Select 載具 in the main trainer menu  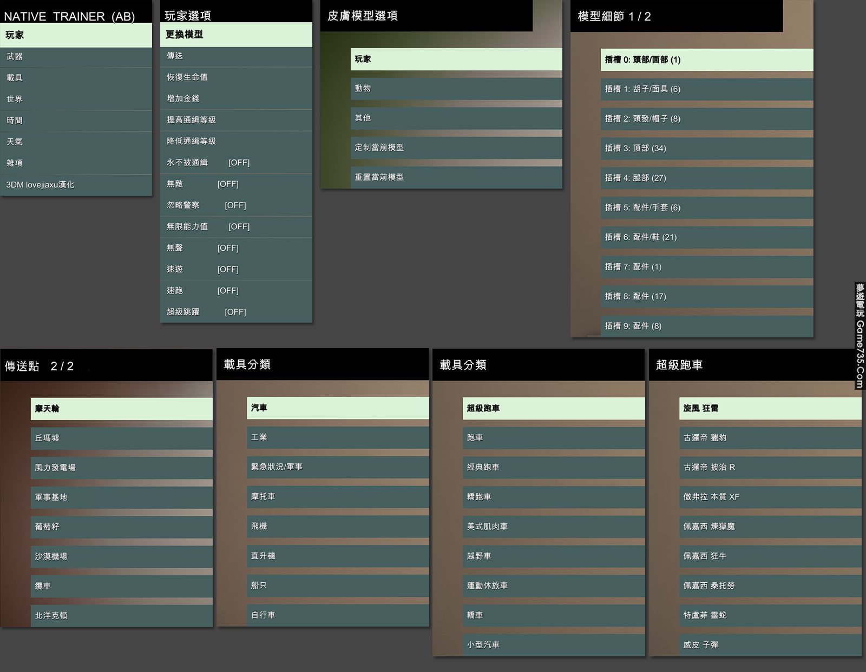(x=76, y=78)
